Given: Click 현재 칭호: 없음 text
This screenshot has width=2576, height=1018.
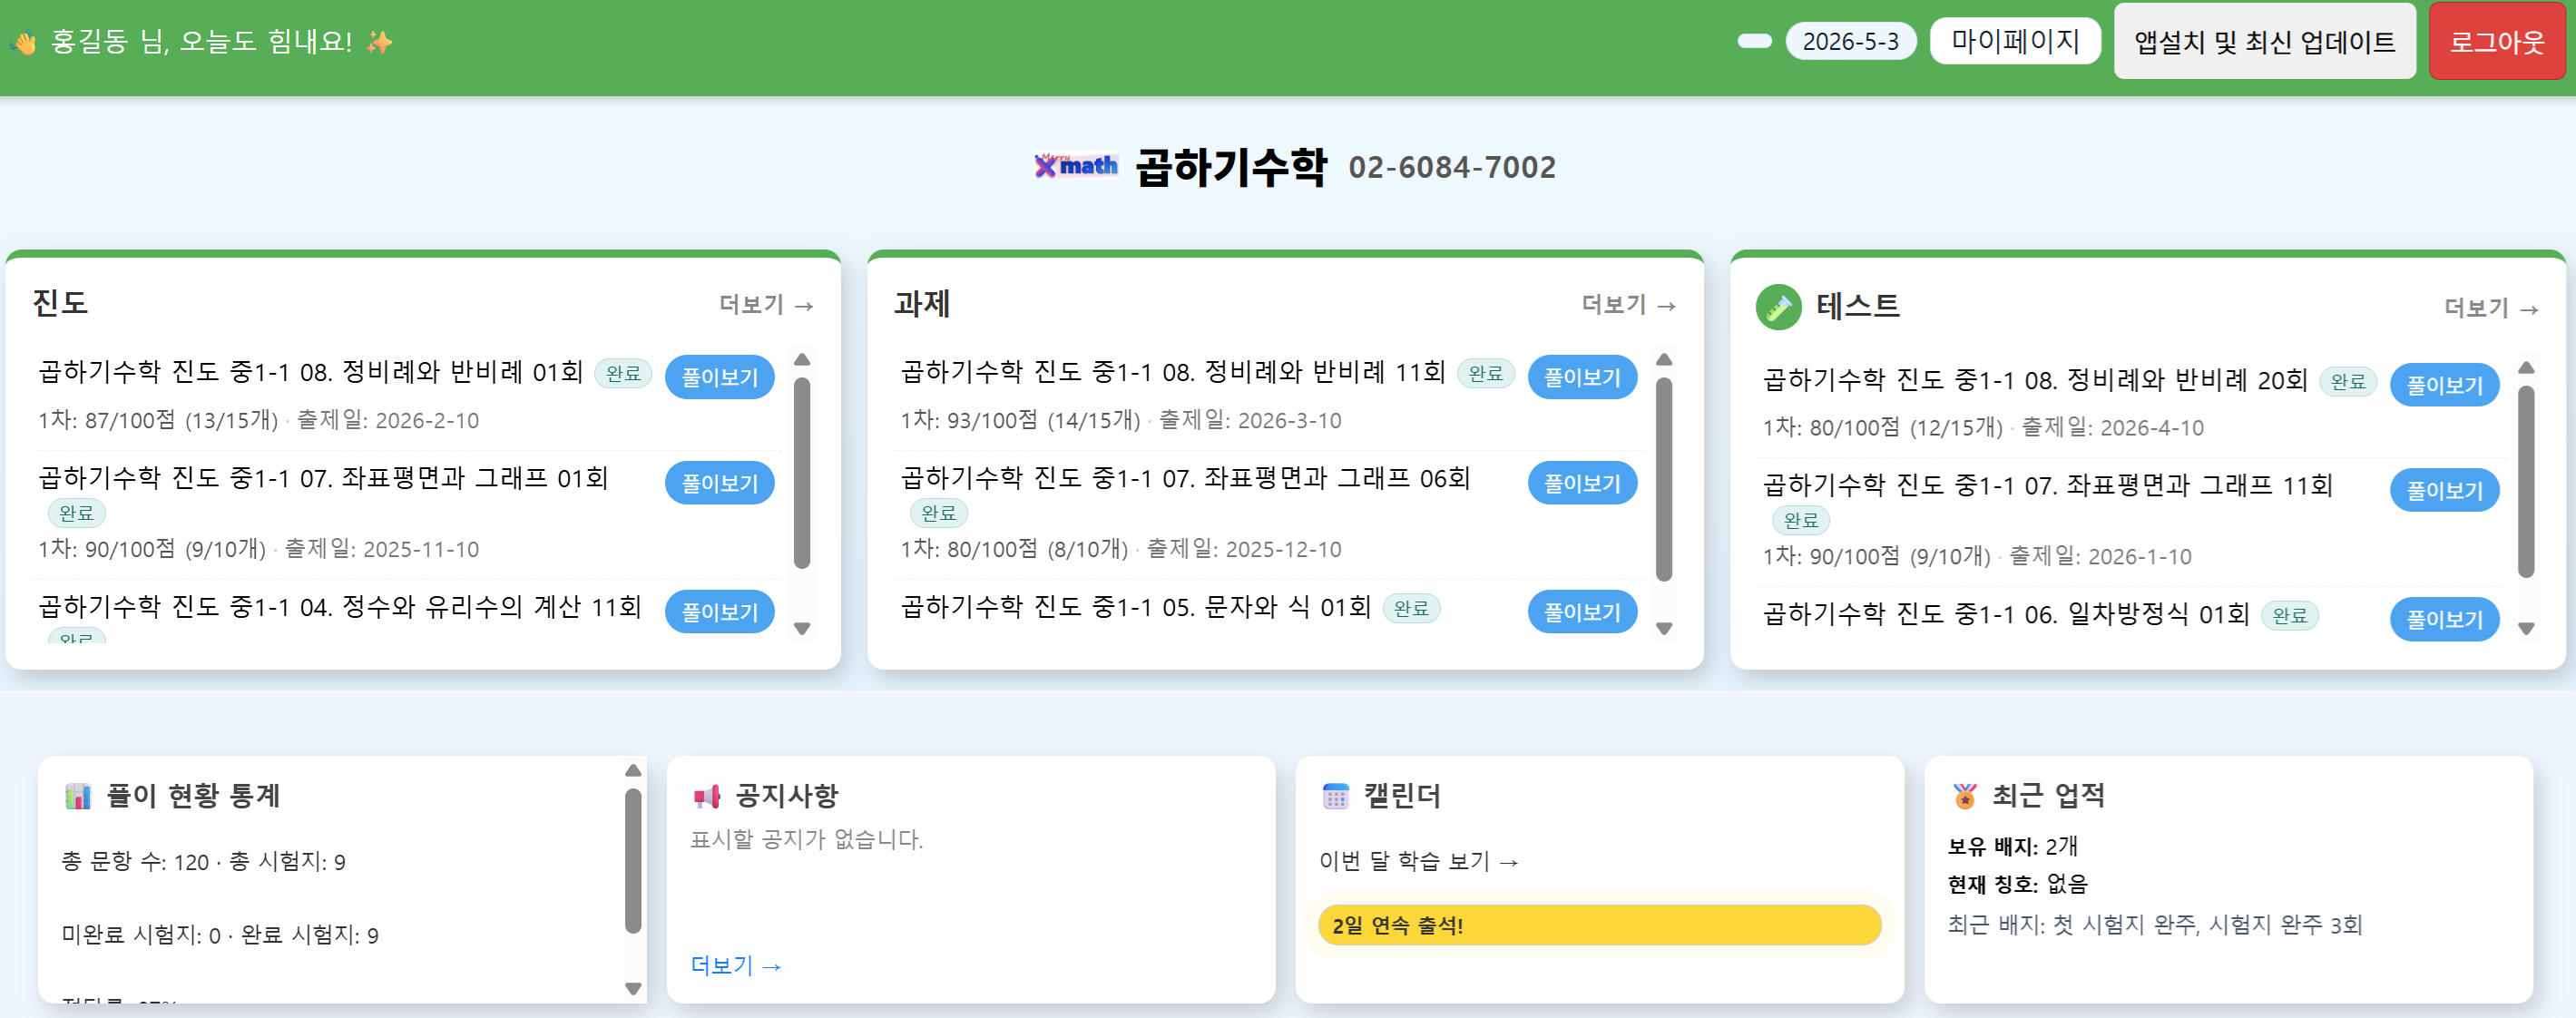Looking at the screenshot, I should [2017, 884].
